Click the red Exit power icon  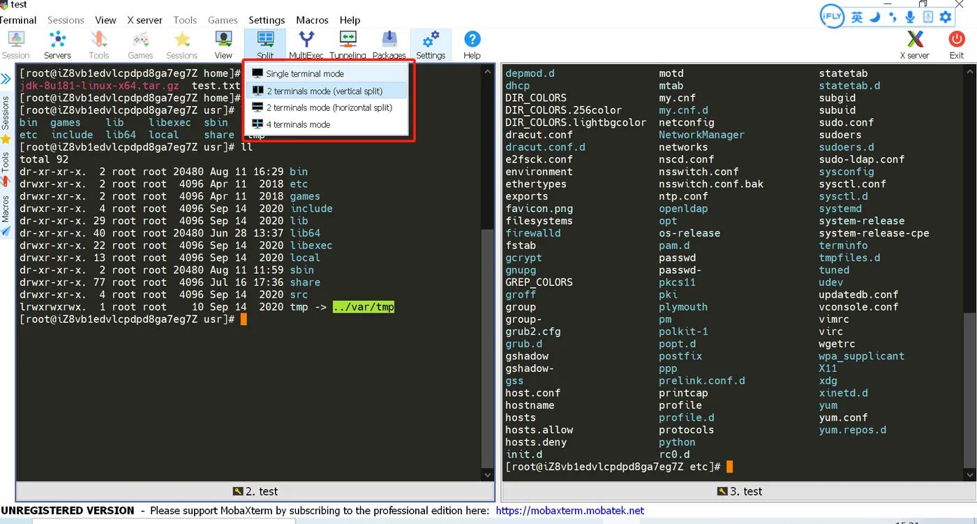pyautogui.click(x=957, y=45)
